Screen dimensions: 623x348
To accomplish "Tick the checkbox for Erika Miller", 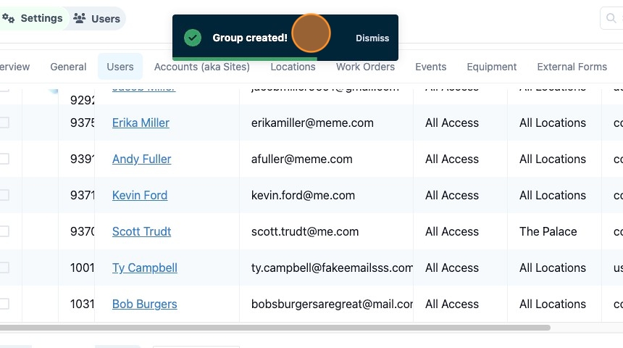I will coord(4,123).
